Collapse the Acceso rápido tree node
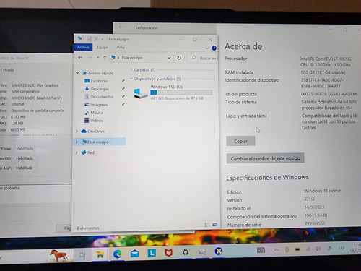This screenshot has height=271, width=361. tap(77, 73)
